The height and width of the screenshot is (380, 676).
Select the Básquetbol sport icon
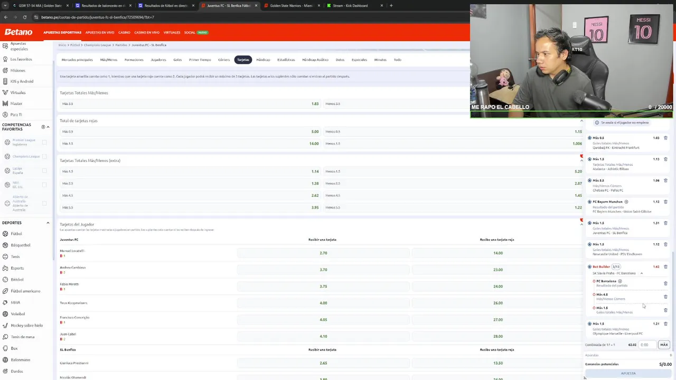point(5,245)
